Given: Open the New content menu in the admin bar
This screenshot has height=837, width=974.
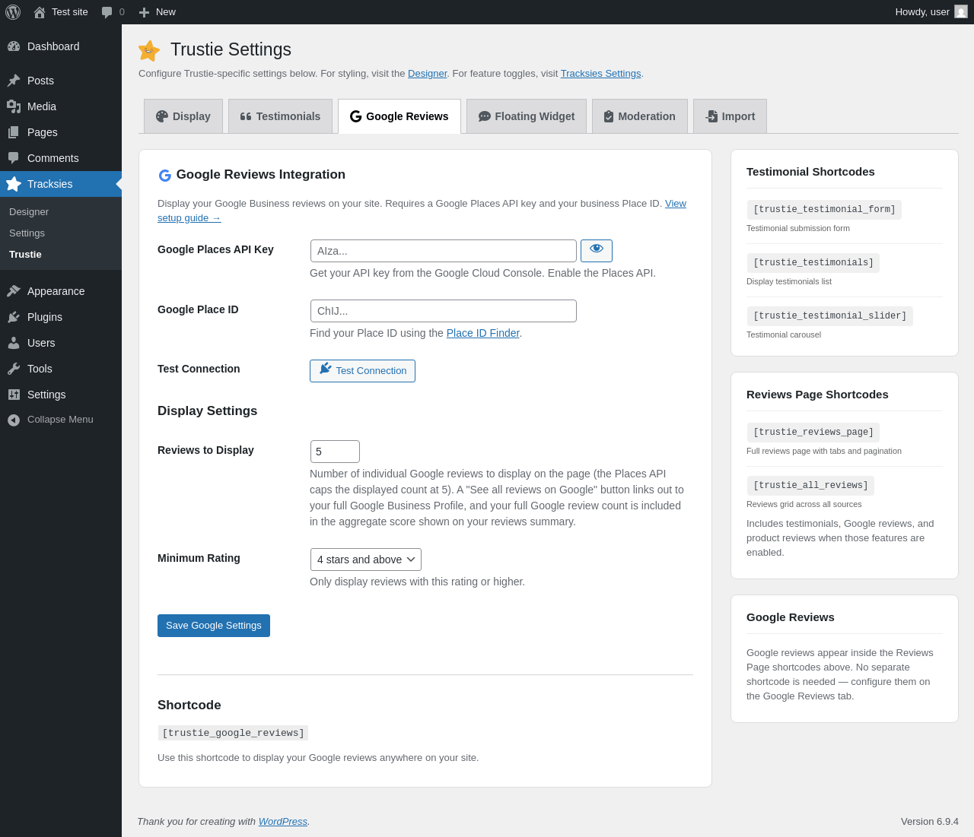Looking at the screenshot, I should (157, 12).
